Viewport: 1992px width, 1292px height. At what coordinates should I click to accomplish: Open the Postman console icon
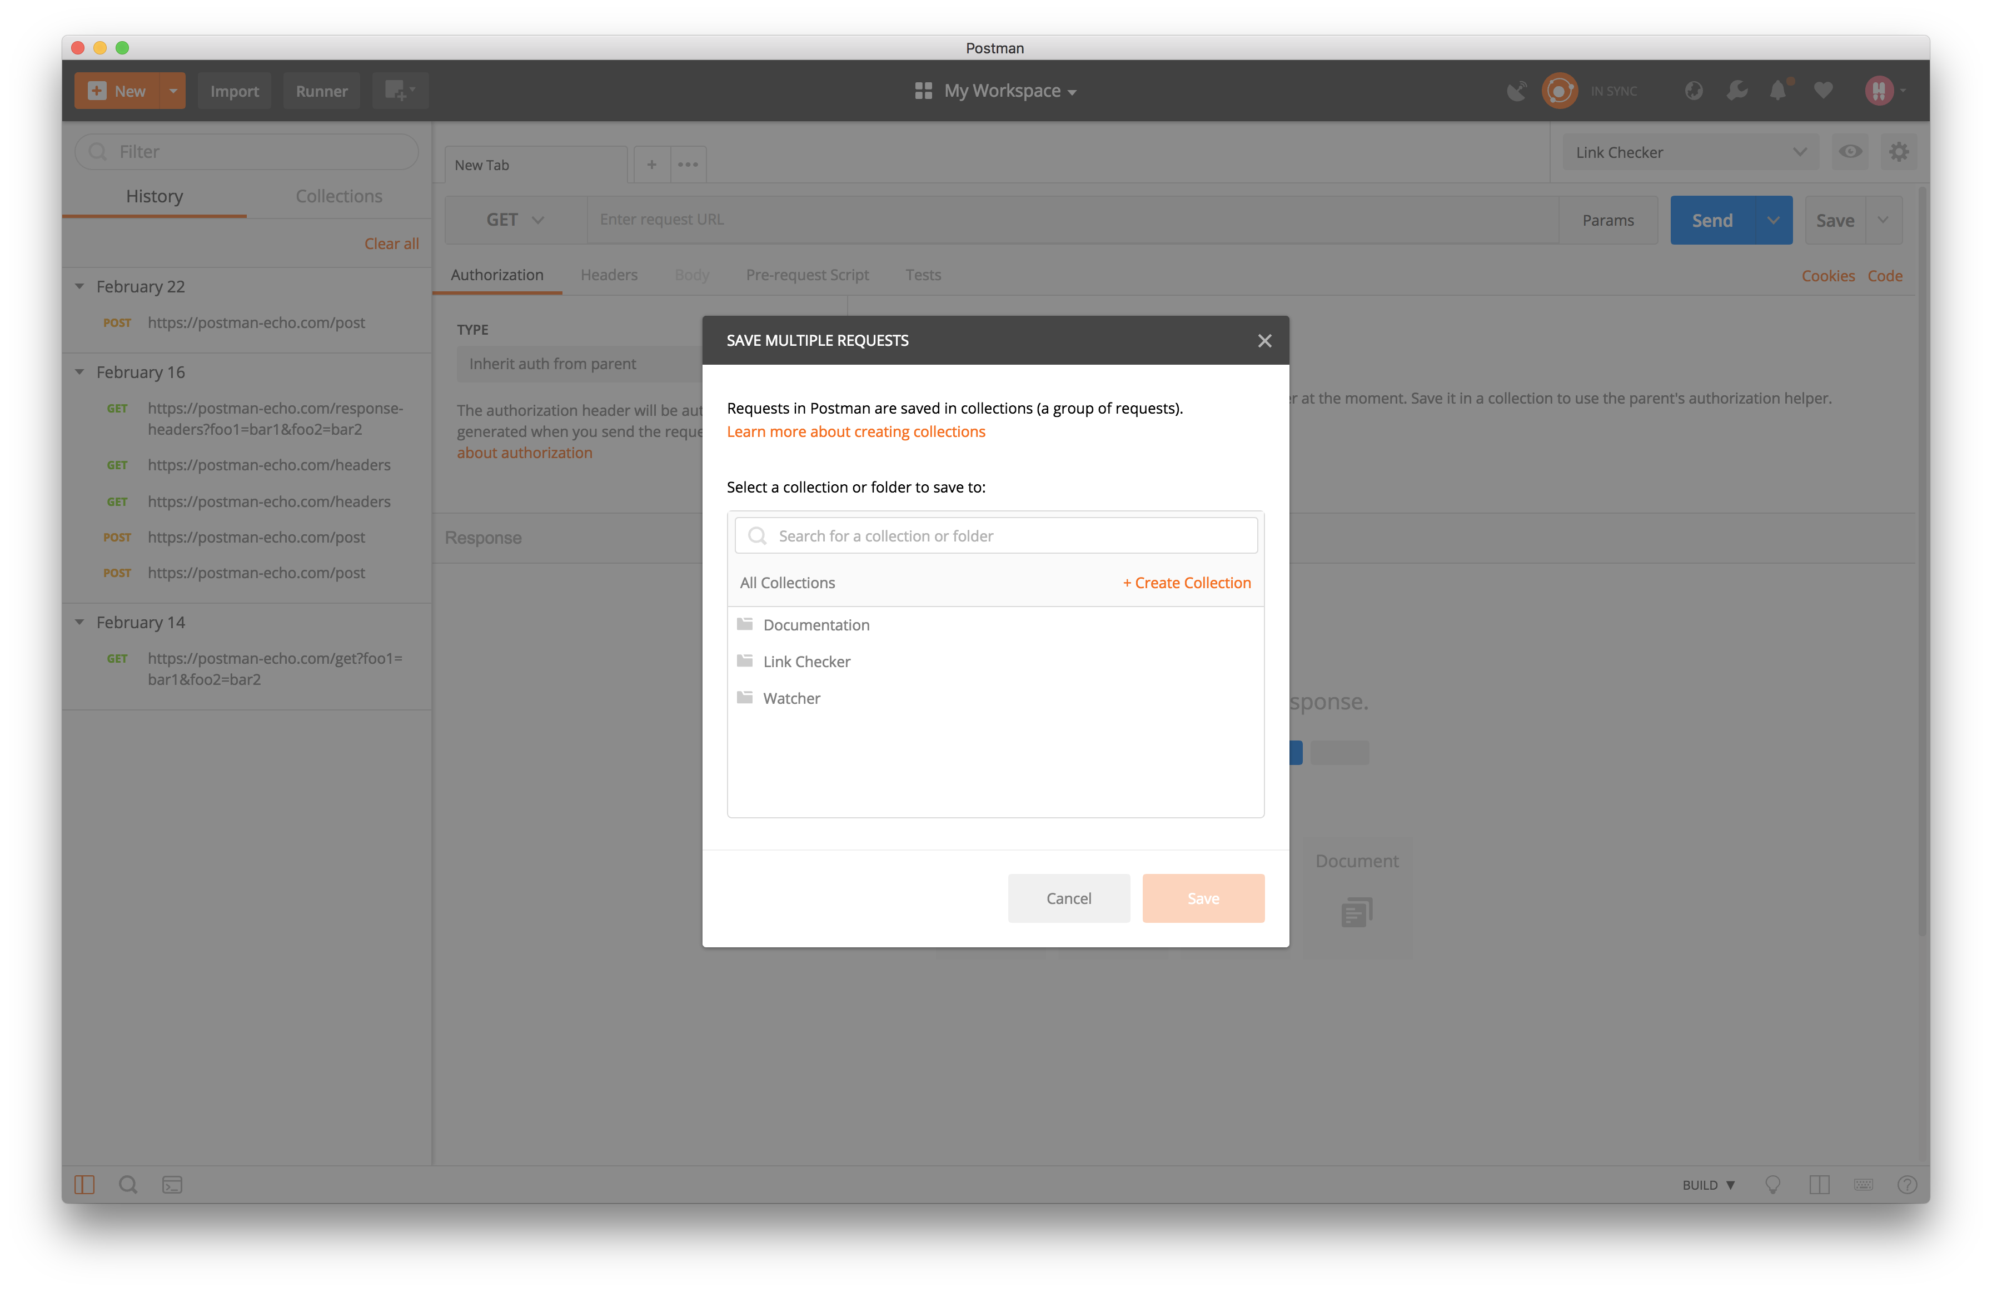tap(172, 1184)
